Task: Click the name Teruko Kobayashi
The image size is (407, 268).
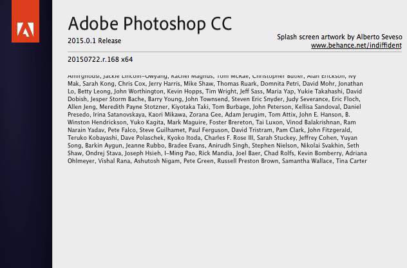Action: pyautogui.click(x=92, y=138)
